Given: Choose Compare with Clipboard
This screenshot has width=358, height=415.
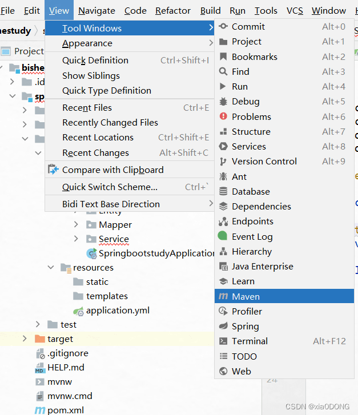Looking at the screenshot, I should point(112,170).
